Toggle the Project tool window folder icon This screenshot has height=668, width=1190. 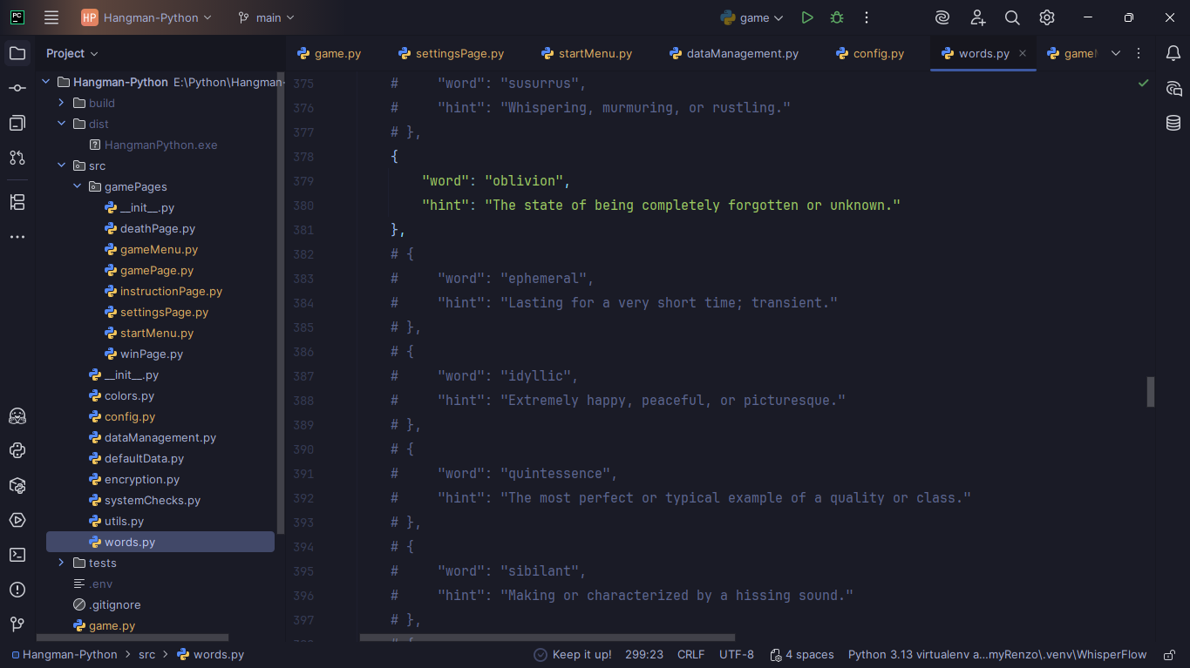[x=17, y=53]
